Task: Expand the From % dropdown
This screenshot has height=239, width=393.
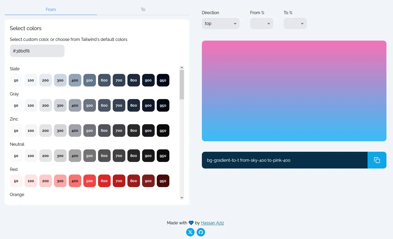Action: (x=261, y=24)
